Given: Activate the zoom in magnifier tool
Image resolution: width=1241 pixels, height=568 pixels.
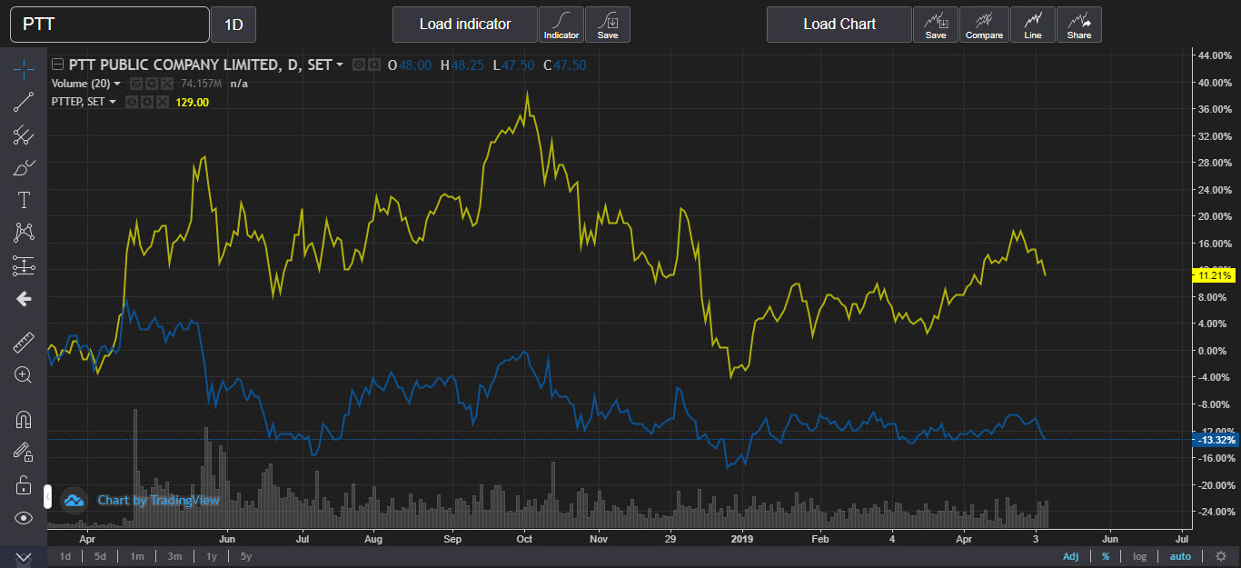Looking at the screenshot, I should [24, 374].
